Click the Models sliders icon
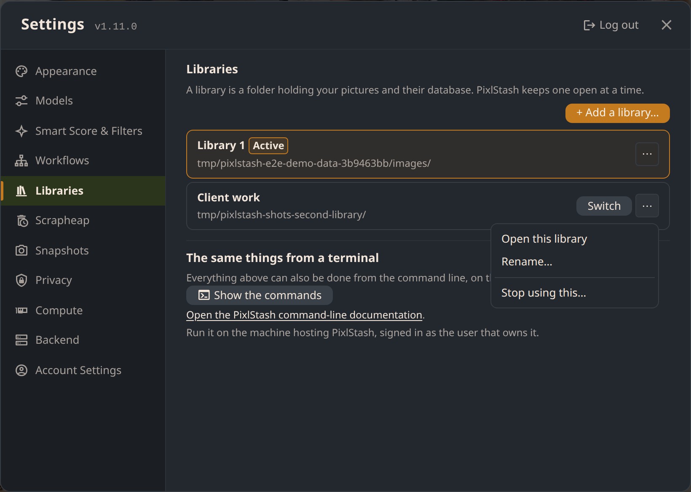691x492 pixels. (21, 101)
